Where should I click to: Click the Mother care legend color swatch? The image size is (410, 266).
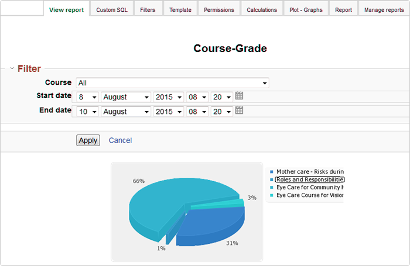click(x=272, y=172)
